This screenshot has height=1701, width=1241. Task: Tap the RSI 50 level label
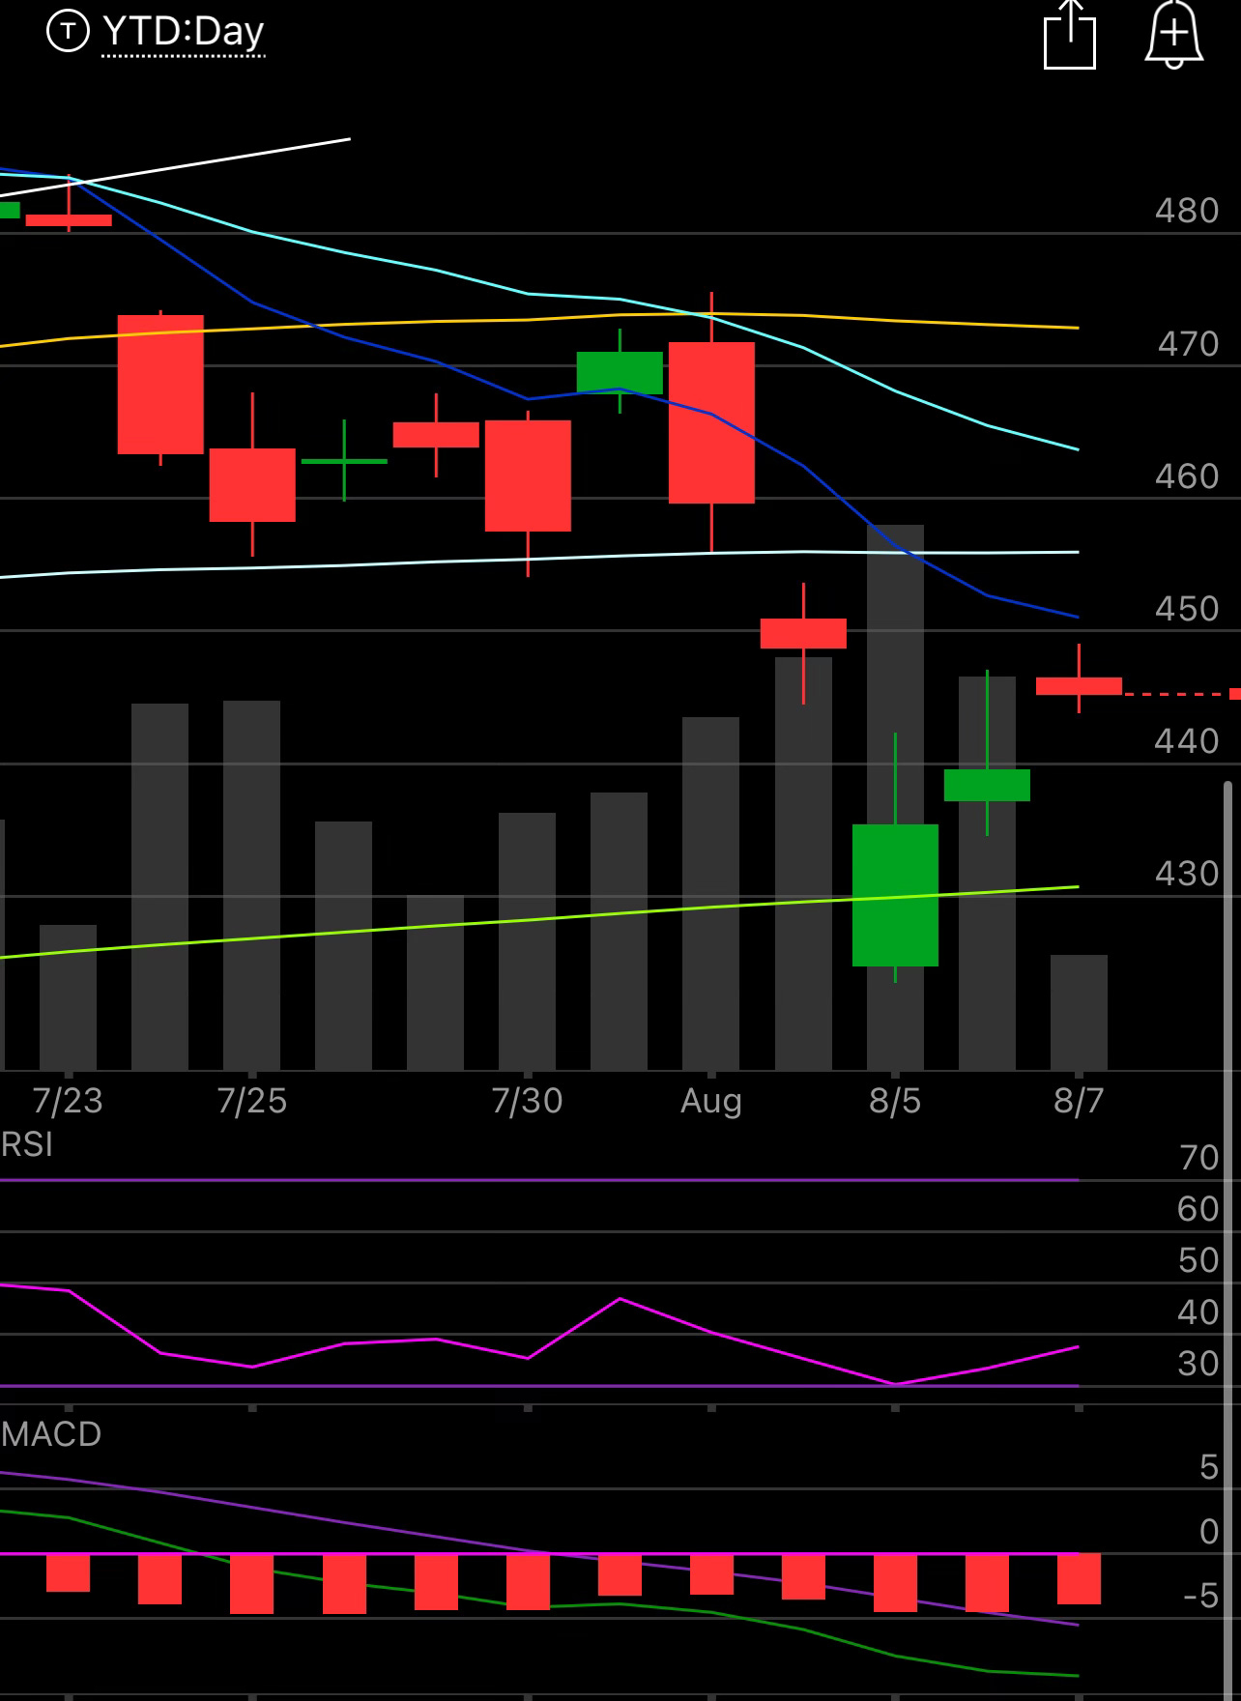click(1198, 1260)
